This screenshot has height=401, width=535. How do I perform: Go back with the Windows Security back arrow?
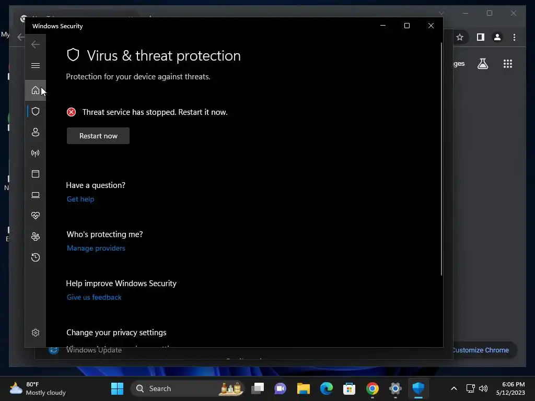click(x=36, y=44)
